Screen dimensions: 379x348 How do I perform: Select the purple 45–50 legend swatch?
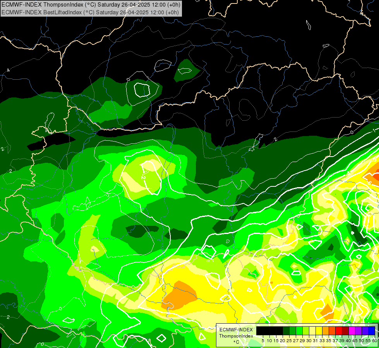pos(358,331)
